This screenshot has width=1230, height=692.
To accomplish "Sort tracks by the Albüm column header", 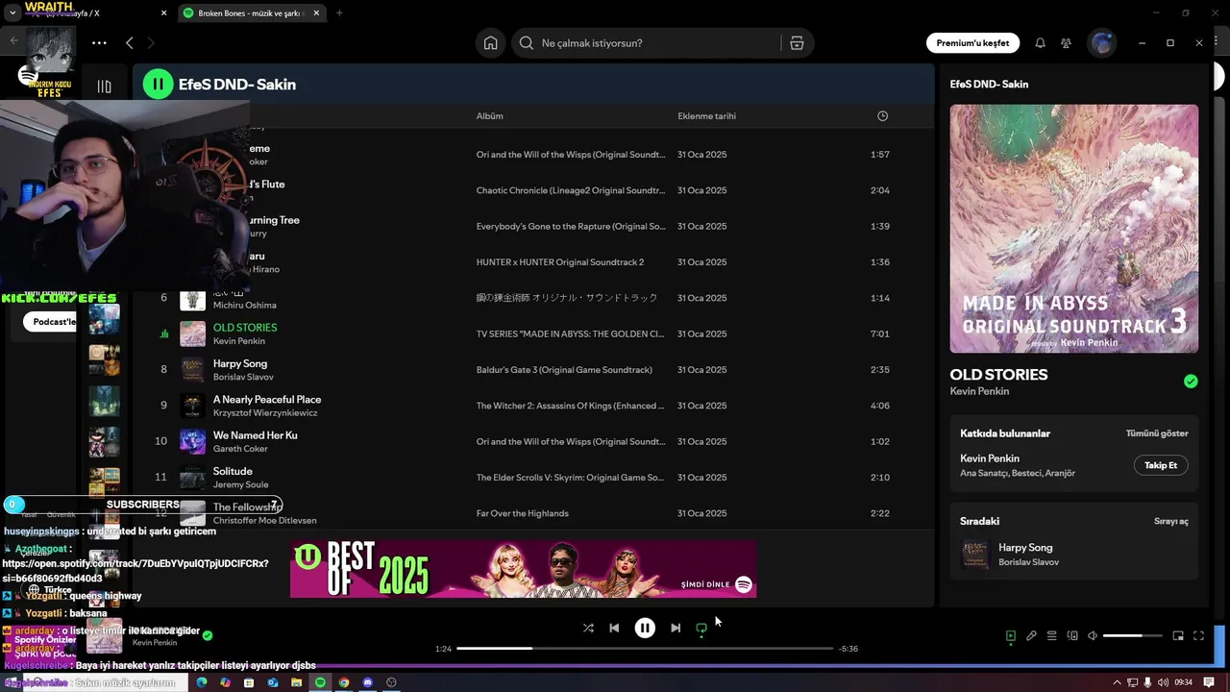I will pos(489,116).
